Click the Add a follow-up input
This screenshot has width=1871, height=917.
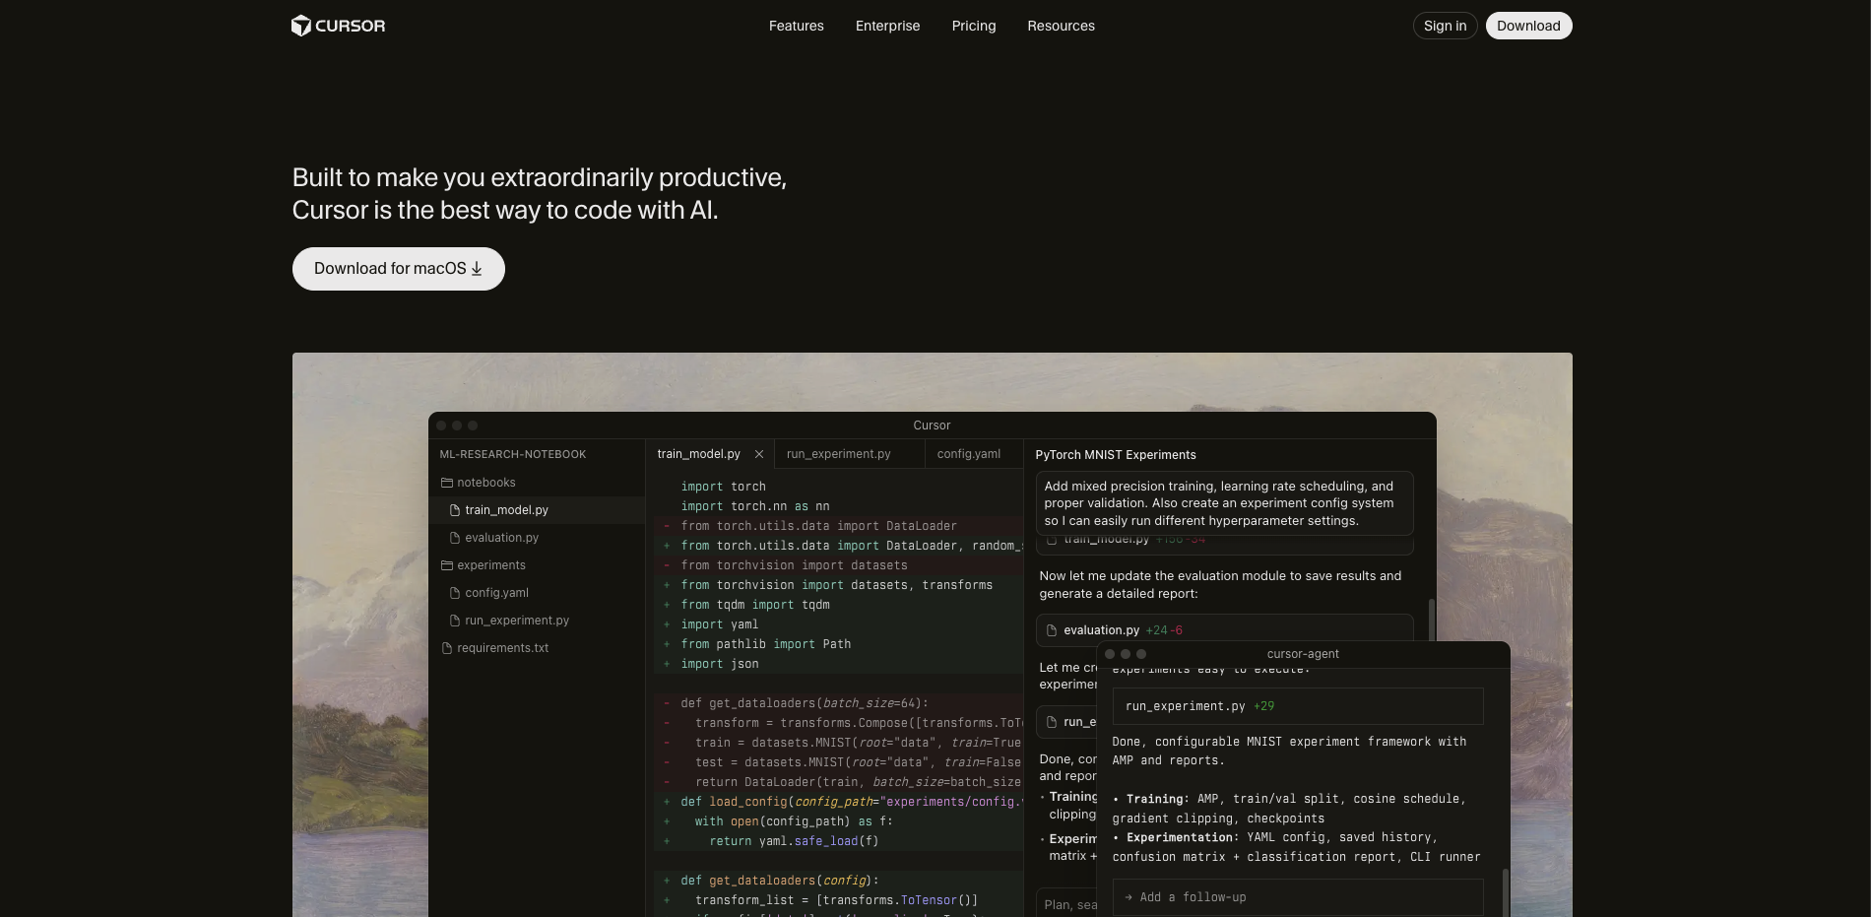(x=1298, y=897)
